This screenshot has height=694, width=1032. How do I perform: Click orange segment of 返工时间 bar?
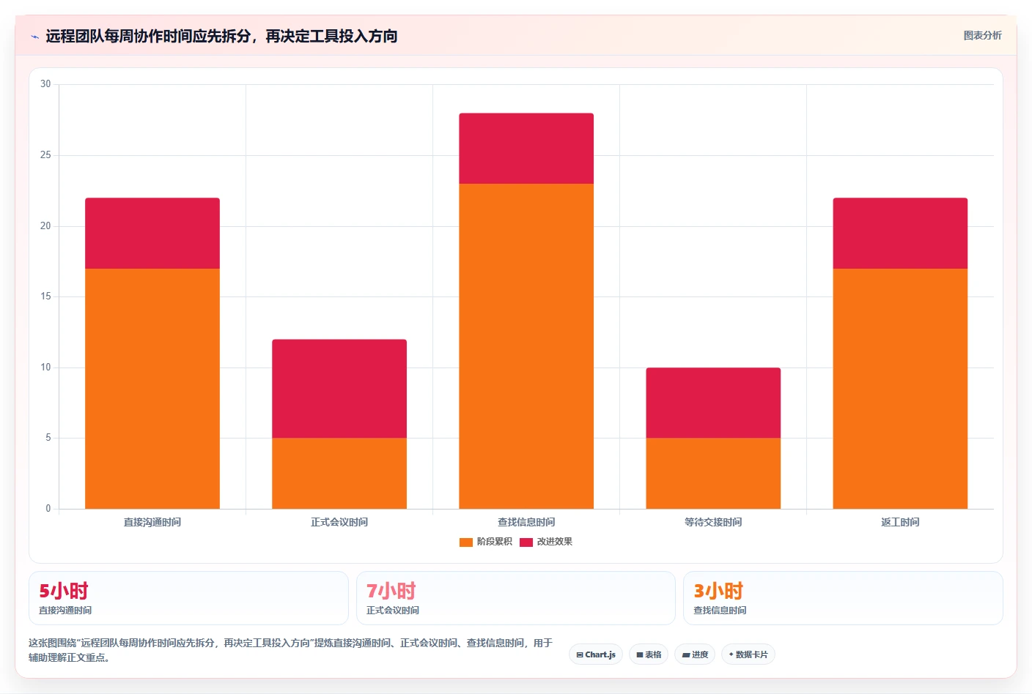coord(900,389)
